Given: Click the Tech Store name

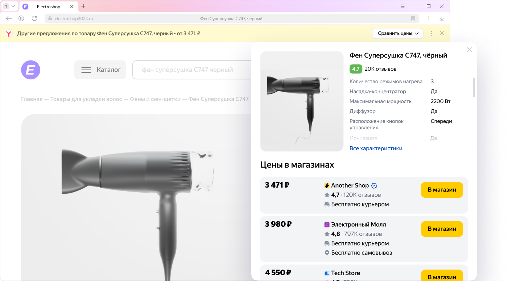Looking at the screenshot, I should pyautogui.click(x=346, y=273).
